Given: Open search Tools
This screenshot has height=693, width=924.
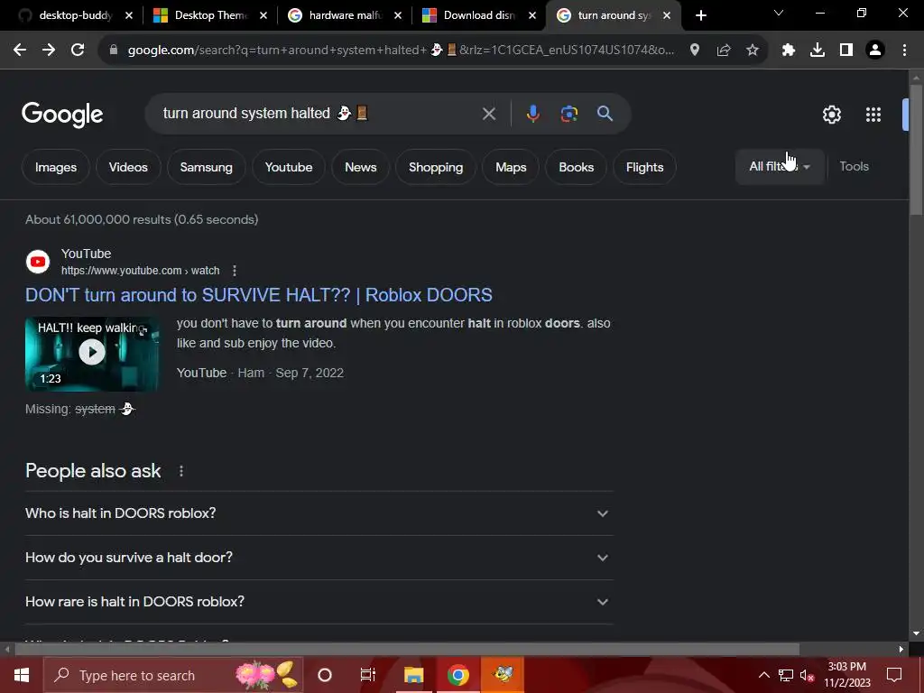Looking at the screenshot, I should pyautogui.click(x=854, y=167).
